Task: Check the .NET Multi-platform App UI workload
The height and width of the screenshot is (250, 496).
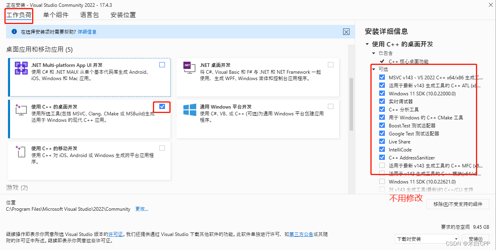Action: coord(162,65)
